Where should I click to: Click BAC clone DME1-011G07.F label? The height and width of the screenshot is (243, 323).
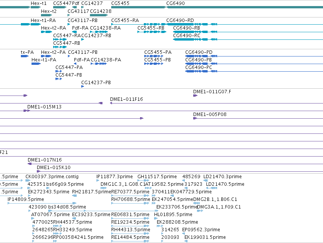212,92
